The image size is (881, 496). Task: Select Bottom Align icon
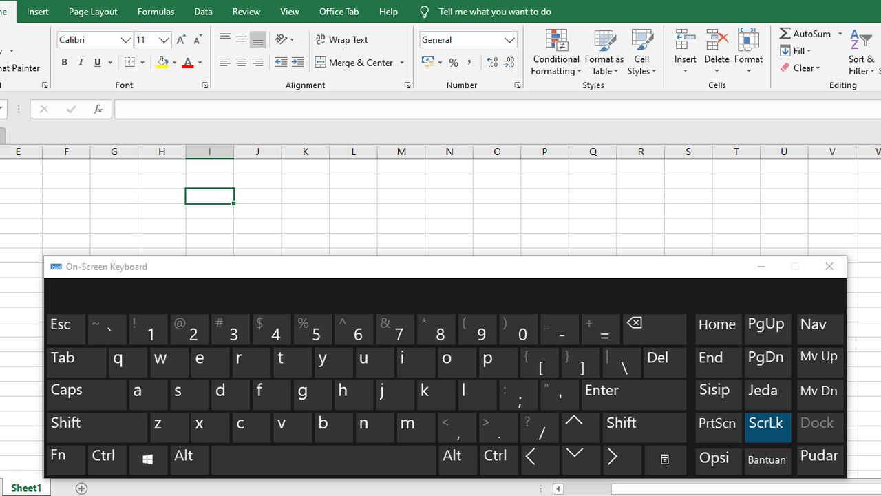258,39
